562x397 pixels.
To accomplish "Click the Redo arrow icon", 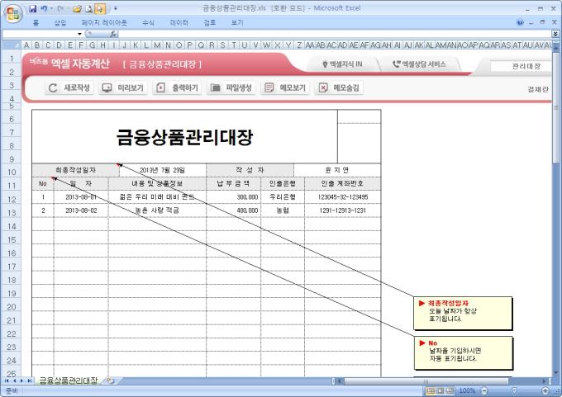I will coord(60,8).
